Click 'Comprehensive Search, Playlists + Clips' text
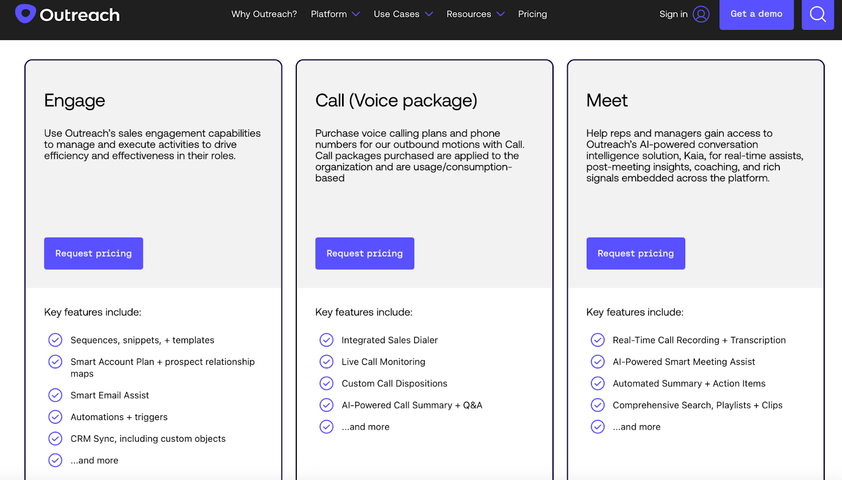The height and width of the screenshot is (480, 842). 697,405
